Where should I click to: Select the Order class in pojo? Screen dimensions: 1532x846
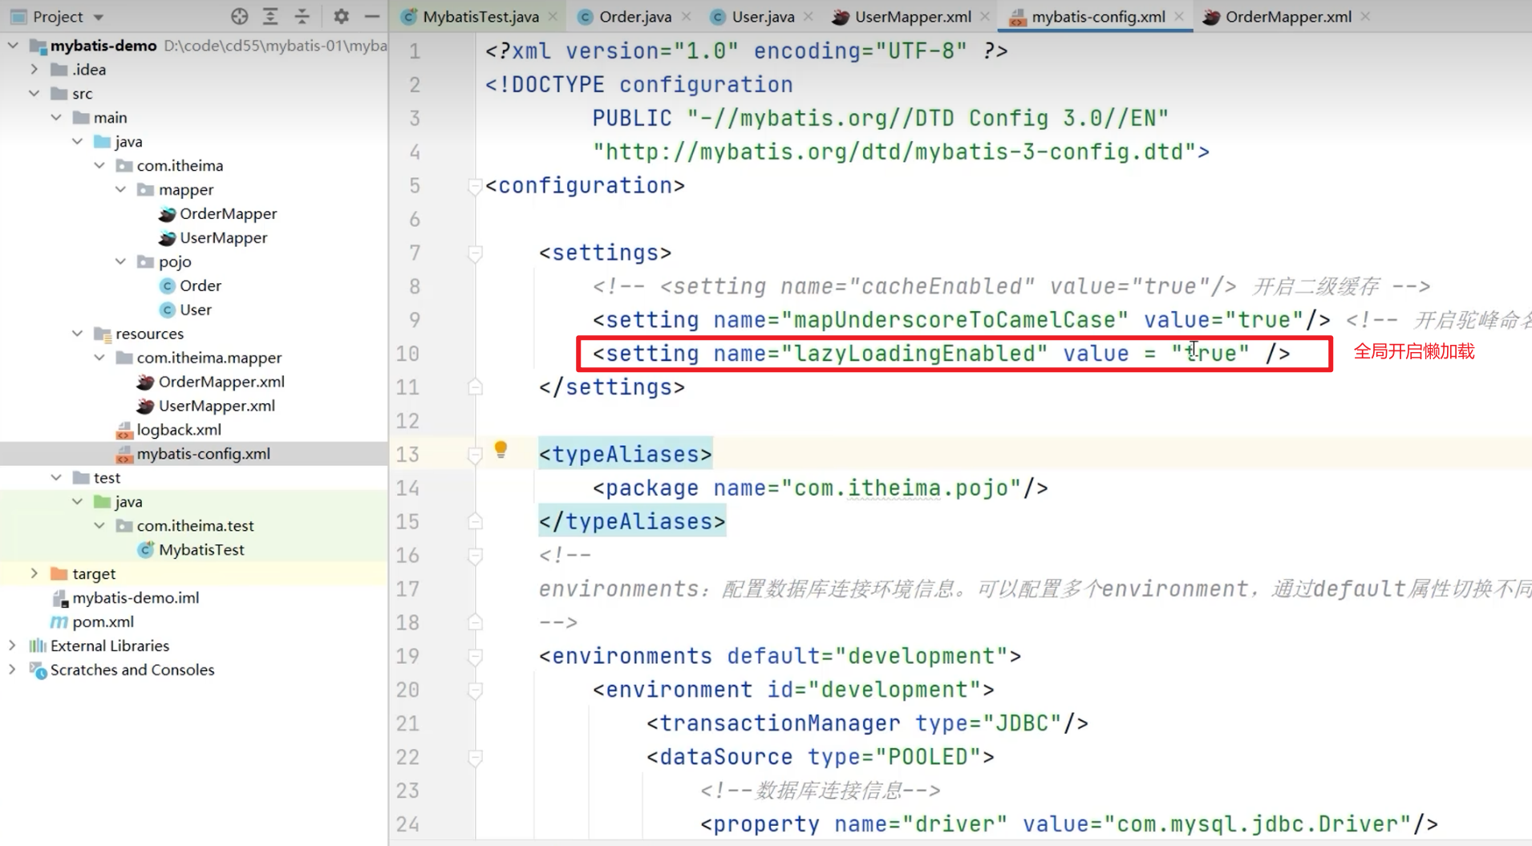pyautogui.click(x=200, y=285)
